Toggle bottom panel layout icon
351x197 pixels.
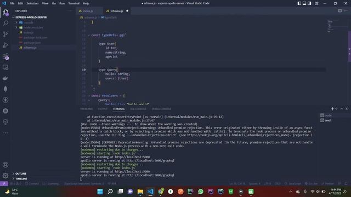(x=304, y=3)
